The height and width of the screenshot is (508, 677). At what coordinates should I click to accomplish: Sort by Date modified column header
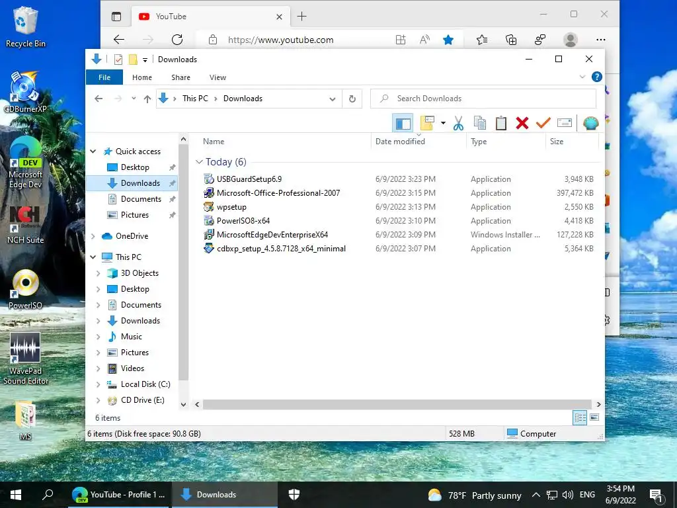pos(400,142)
